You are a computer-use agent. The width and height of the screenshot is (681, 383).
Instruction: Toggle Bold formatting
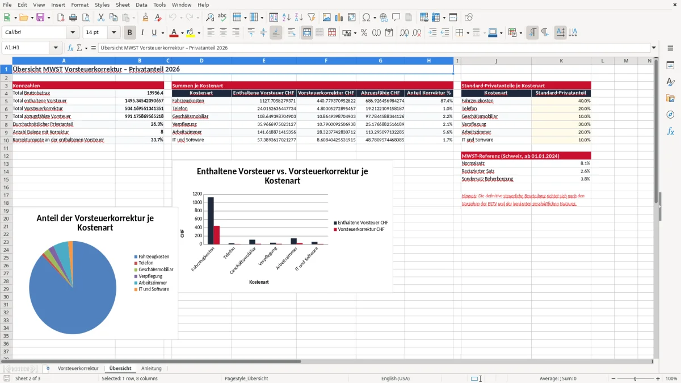point(129,33)
